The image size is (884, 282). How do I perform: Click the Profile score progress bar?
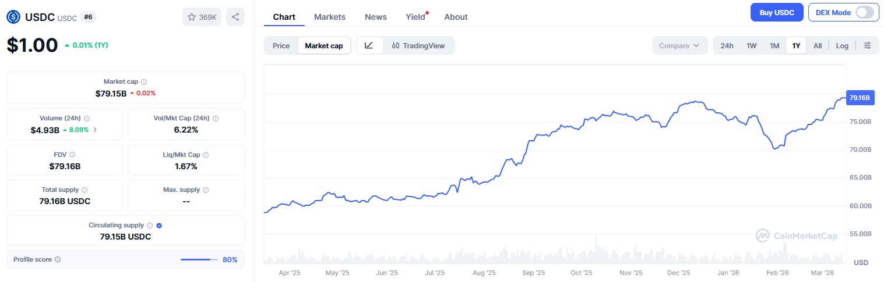point(199,259)
